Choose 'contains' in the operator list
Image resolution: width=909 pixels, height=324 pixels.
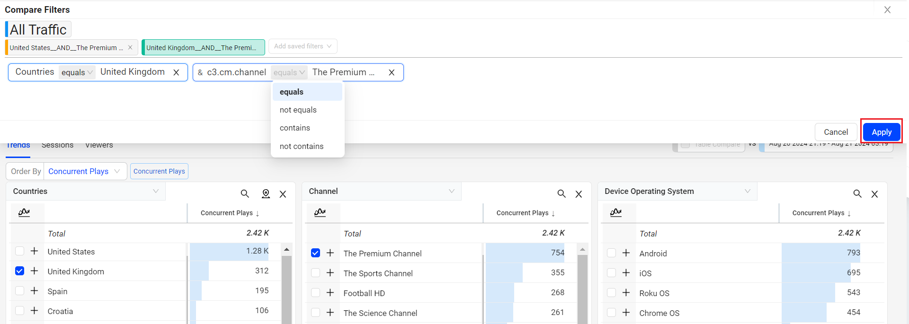coord(294,128)
